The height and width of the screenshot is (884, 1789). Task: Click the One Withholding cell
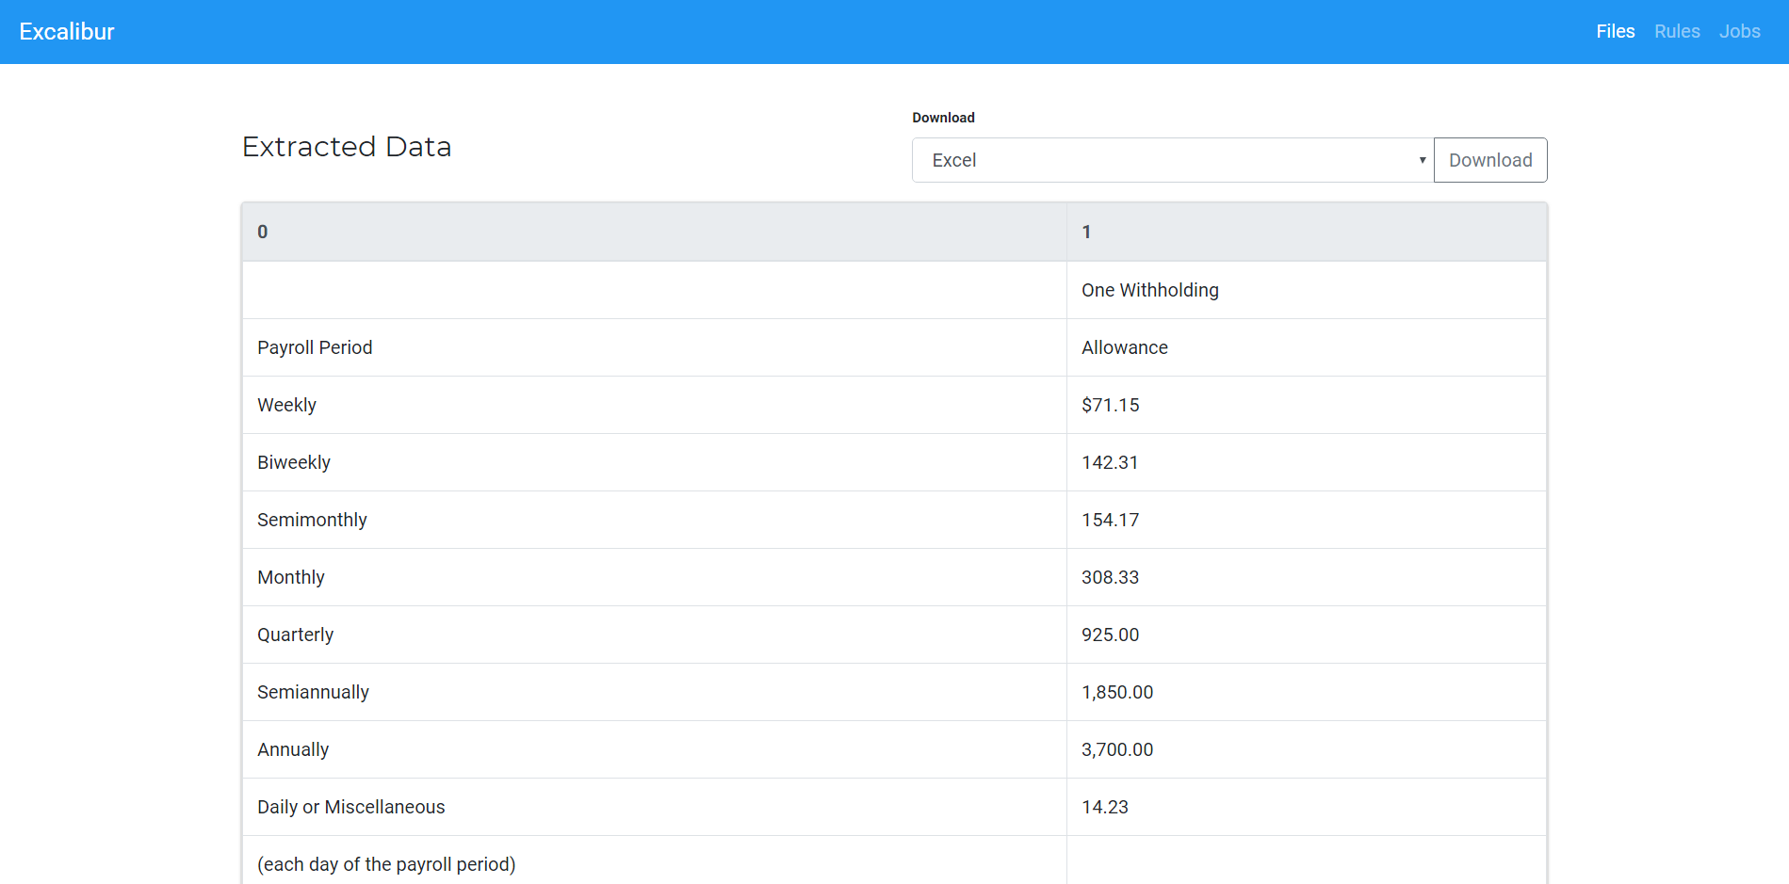click(1307, 290)
